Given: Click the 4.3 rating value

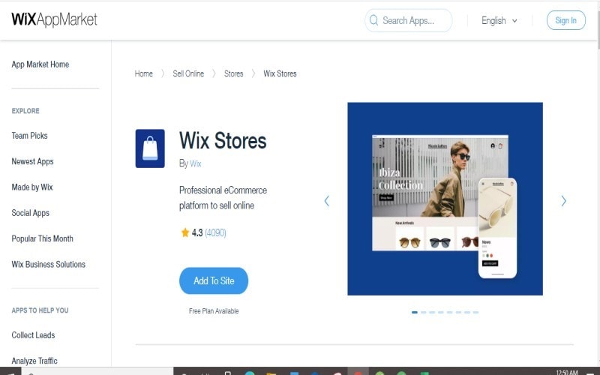Looking at the screenshot, I should [197, 232].
